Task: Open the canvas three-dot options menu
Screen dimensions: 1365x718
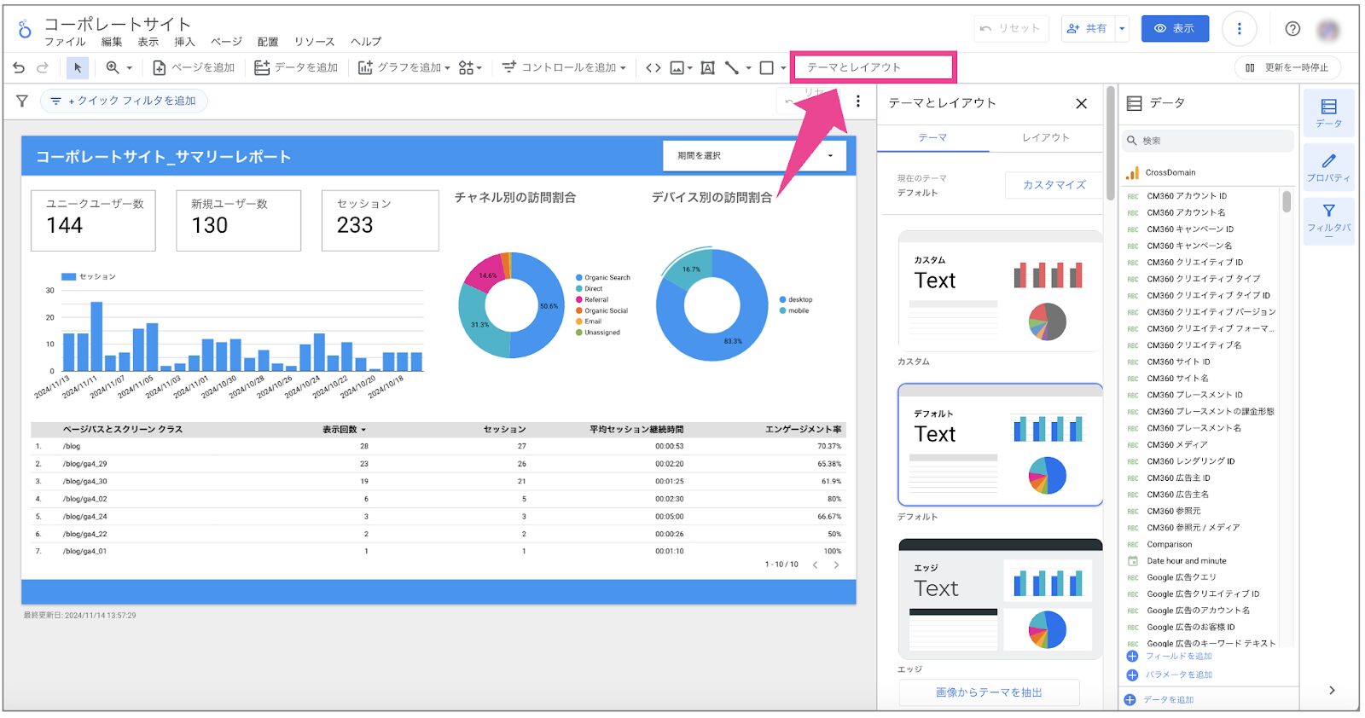Action: (x=858, y=101)
